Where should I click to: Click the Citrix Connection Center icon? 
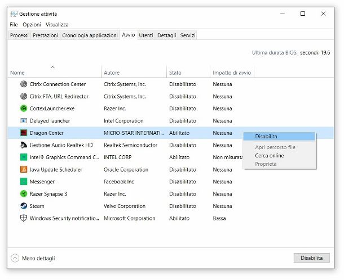click(x=24, y=84)
